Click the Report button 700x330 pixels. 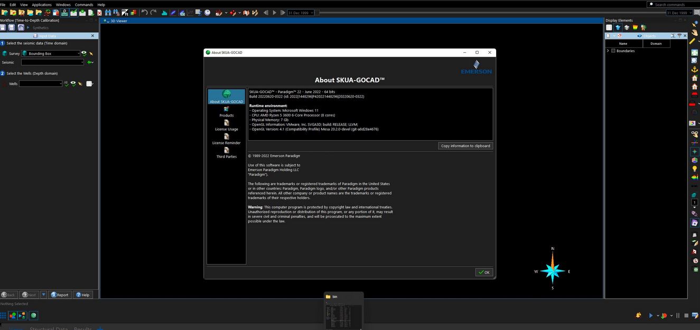pyautogui.click(x=60, y=295)
